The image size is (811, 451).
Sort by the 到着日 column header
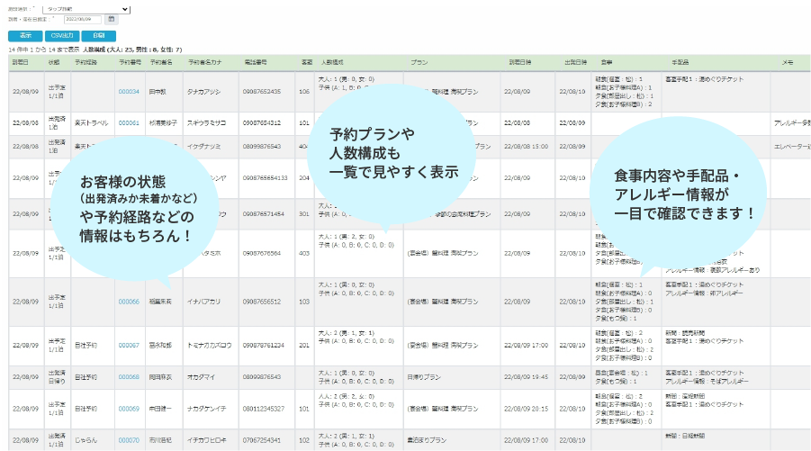21,62
